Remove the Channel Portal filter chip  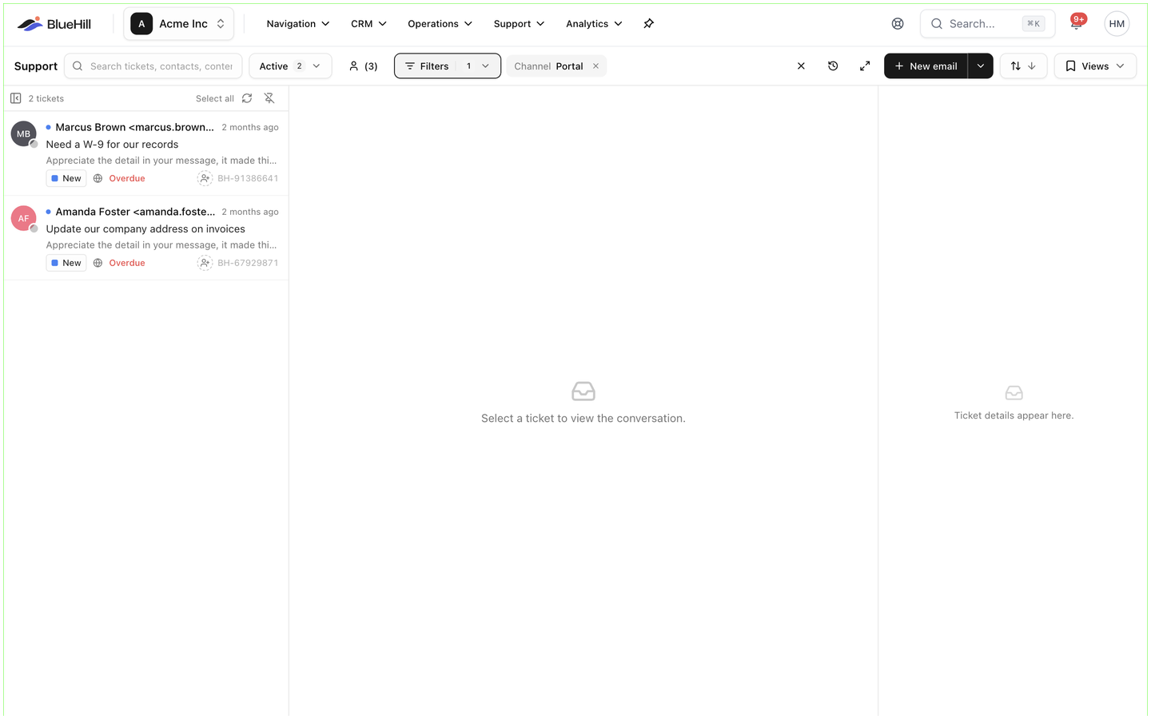click(595, 66)
